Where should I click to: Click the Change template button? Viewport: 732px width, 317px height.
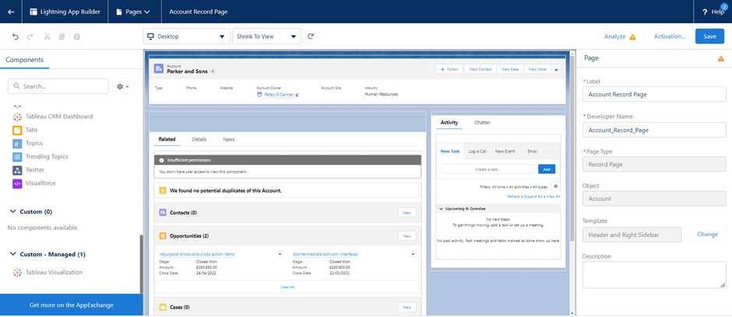click(x=707, y=234)
